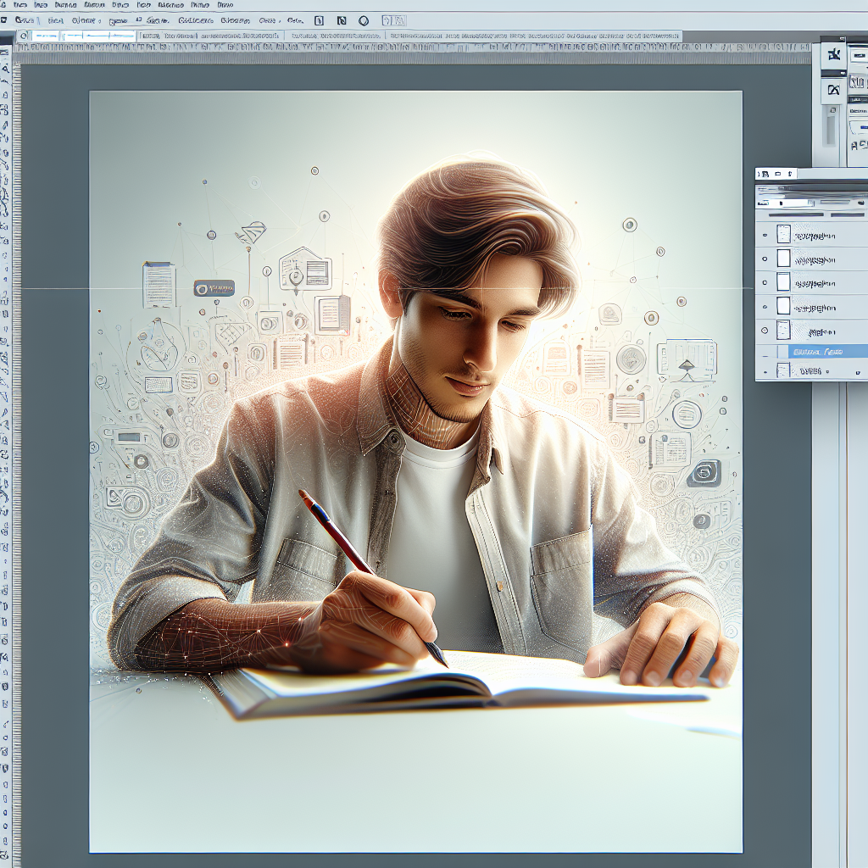Select the crop-style tool icon below the wand tool
This screenshot has height=868, width=868.
click(x=834, y=88)
